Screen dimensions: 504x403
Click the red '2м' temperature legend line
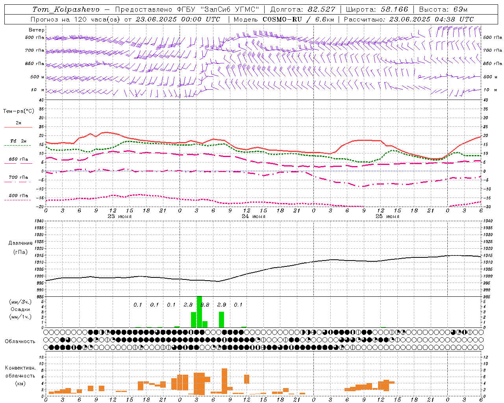point(19,127)
